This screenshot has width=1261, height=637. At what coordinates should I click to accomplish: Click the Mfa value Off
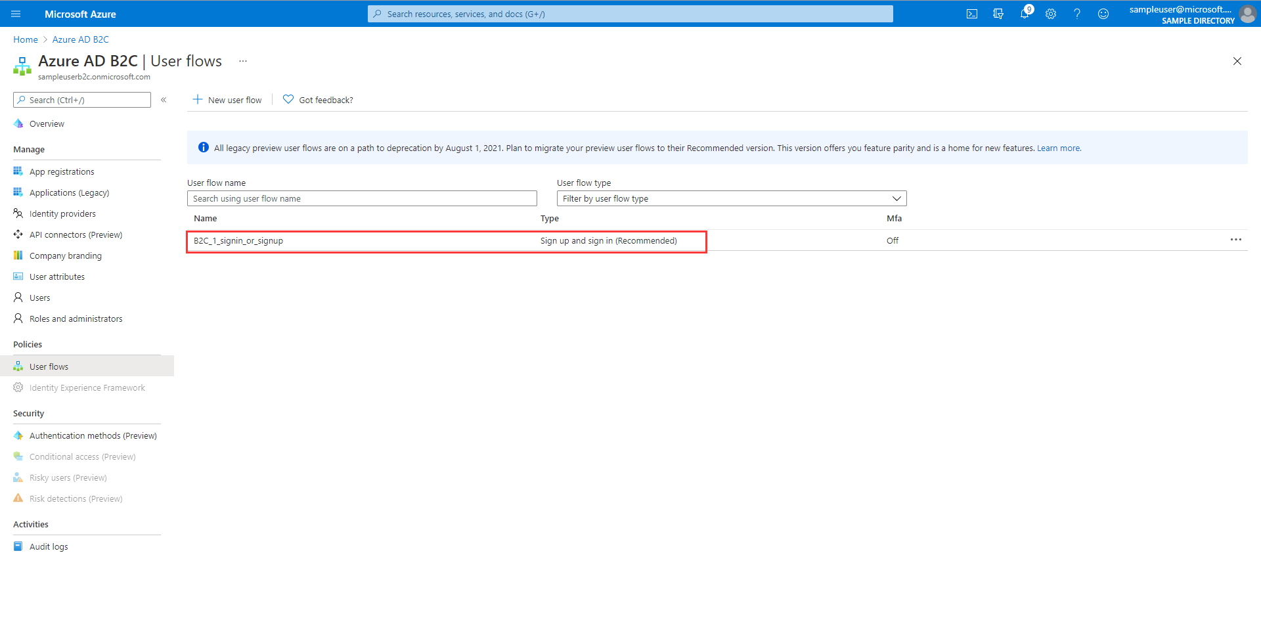pyautogui.click(x=893, y=240)
